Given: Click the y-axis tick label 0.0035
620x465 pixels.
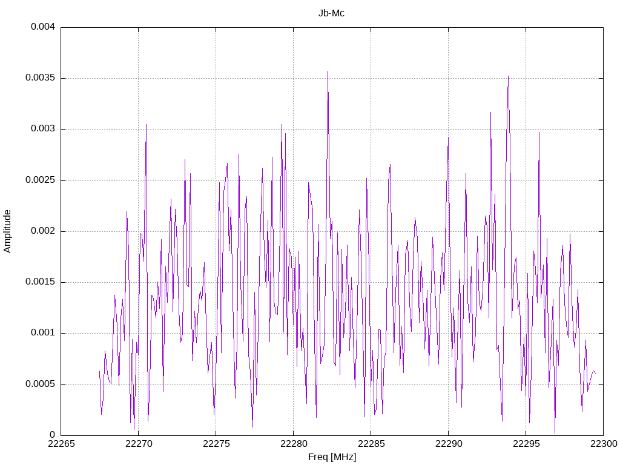Looking at the screenshot, I should pos(41,78).
